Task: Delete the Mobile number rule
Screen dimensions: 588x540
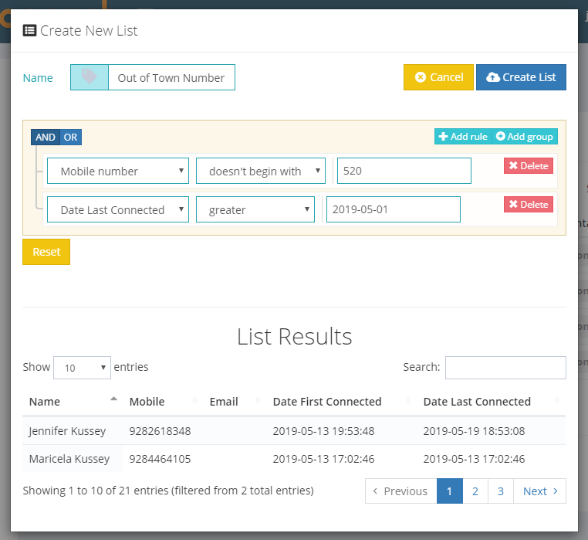Action: coord(529,165)
